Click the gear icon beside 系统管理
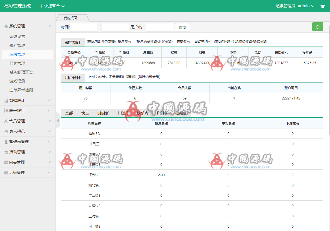 click(6, 26)
